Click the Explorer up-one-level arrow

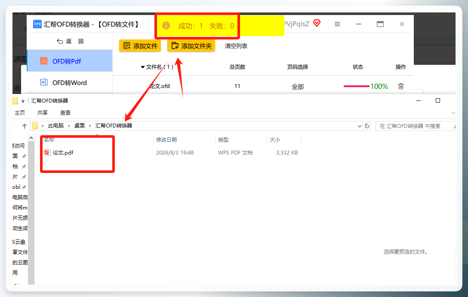click(25, 126)
